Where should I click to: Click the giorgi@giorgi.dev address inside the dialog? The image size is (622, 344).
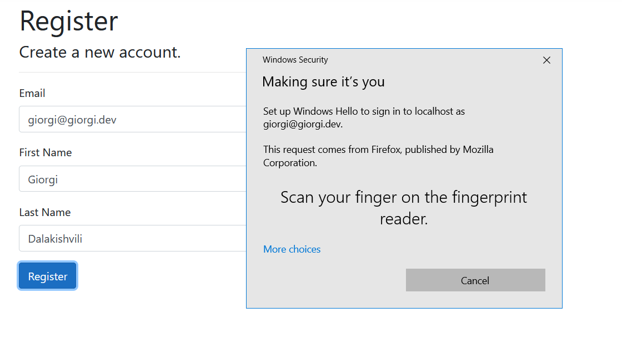click(x=302, y=125)
